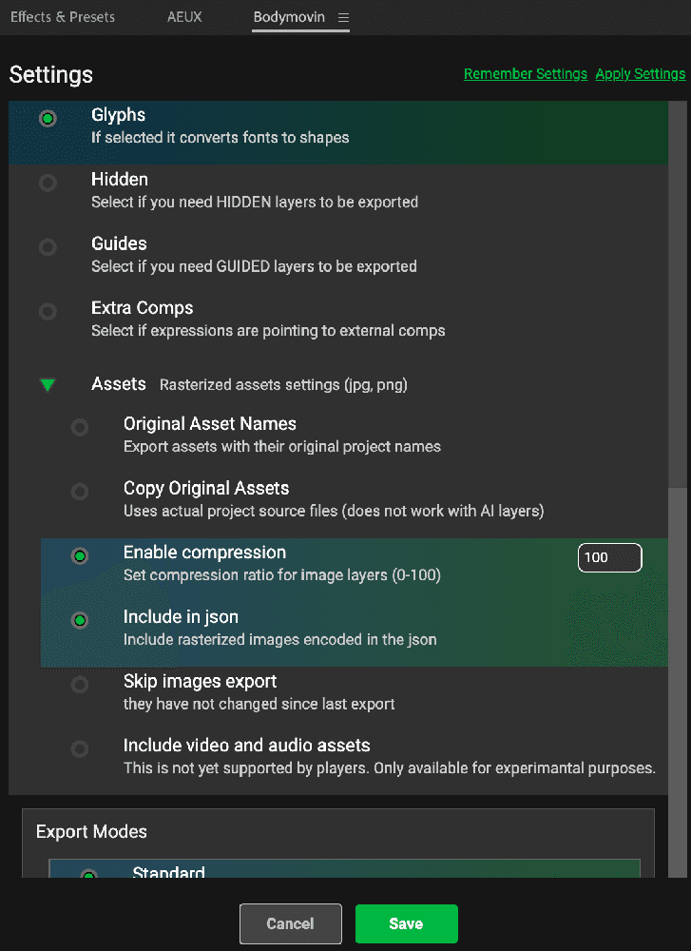Open the Bodymovin panel menu icon

(x=343, y=18)
